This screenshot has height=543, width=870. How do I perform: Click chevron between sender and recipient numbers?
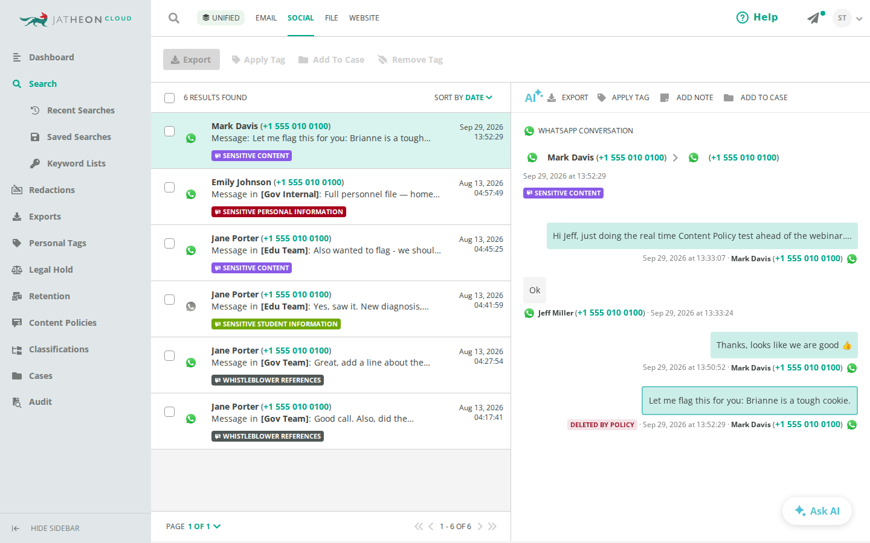pos(675,158)
